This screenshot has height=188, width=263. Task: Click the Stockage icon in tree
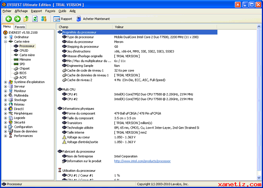[11, 100]
